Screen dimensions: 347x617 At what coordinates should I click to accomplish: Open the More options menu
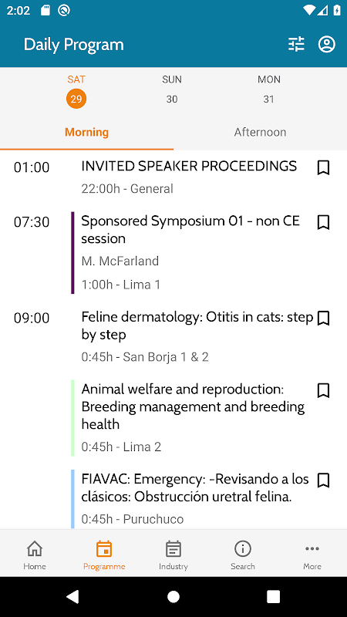[312, 548]
